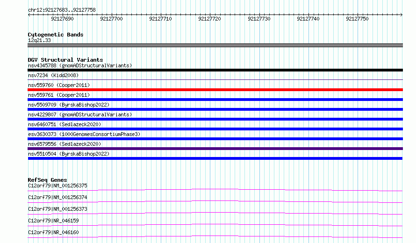This screenshot has width=416, height=243.
Task: Open transcript C12orf79|NM_001256374 label
Action: tap(57, 197)
